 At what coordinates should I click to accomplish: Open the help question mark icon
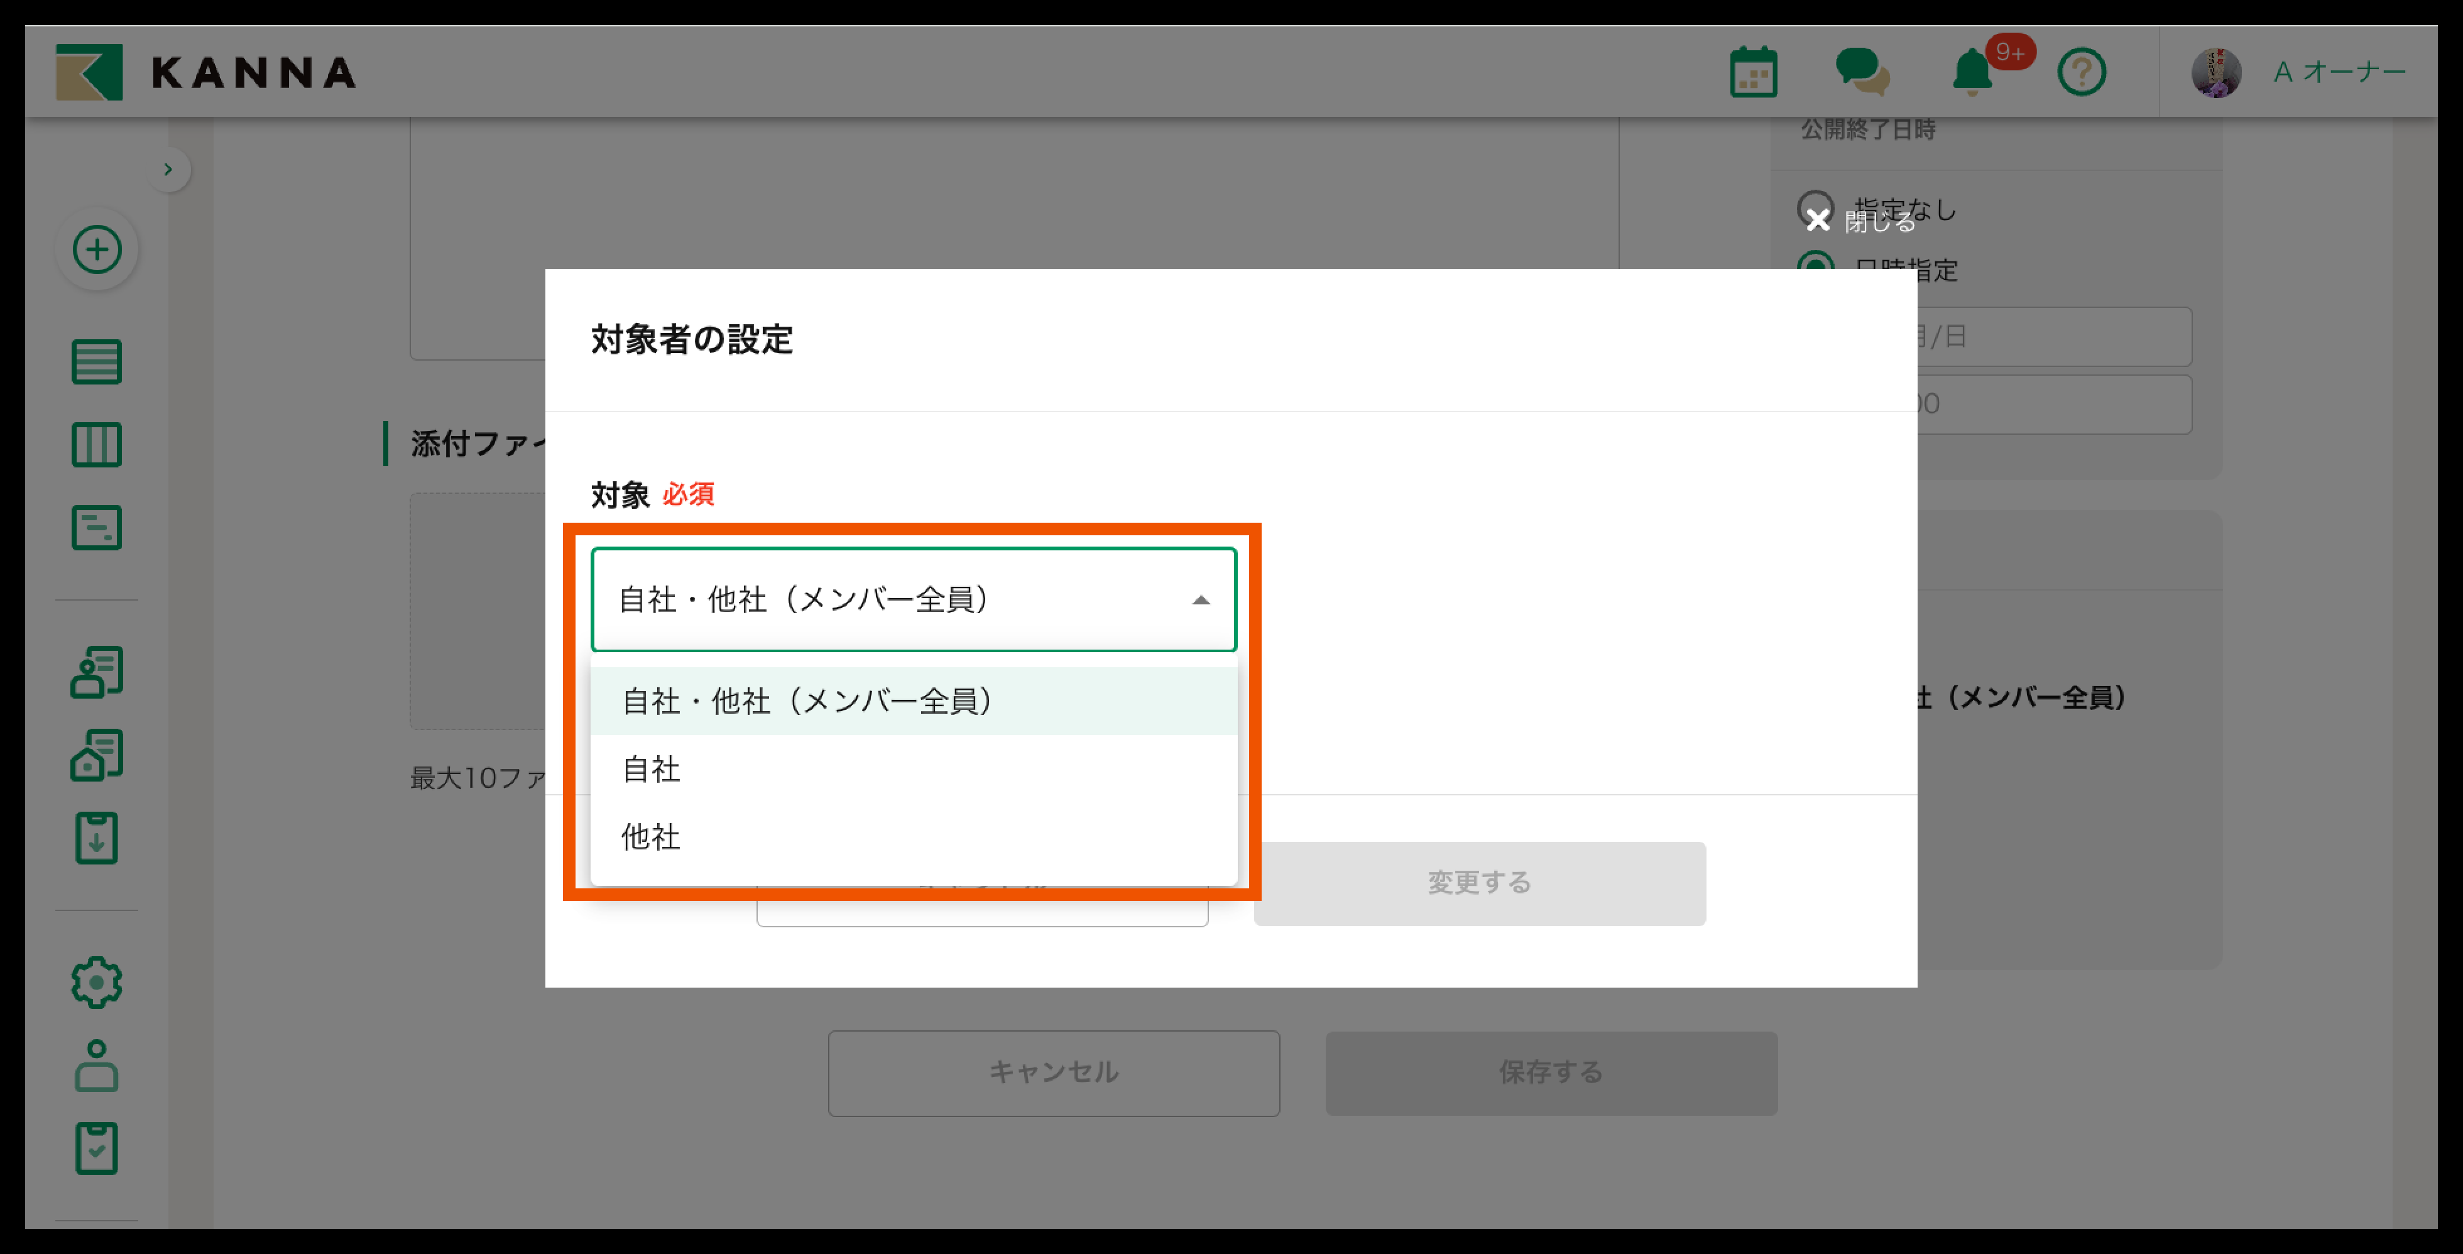pyautogui.click(x=2082, y=73)
